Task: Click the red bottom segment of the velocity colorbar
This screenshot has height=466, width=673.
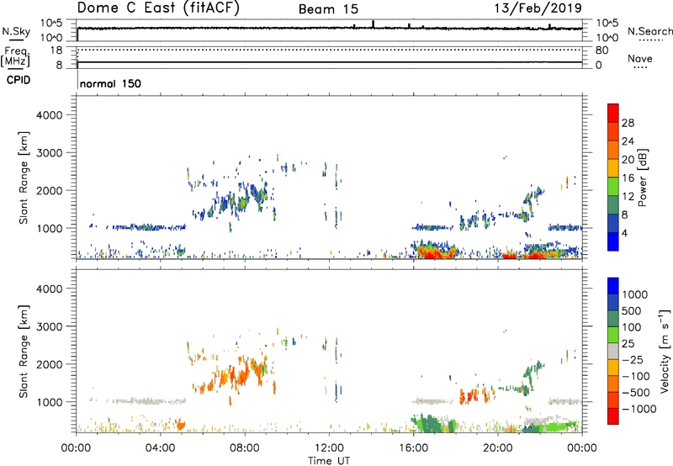Action: coord(613,416)
